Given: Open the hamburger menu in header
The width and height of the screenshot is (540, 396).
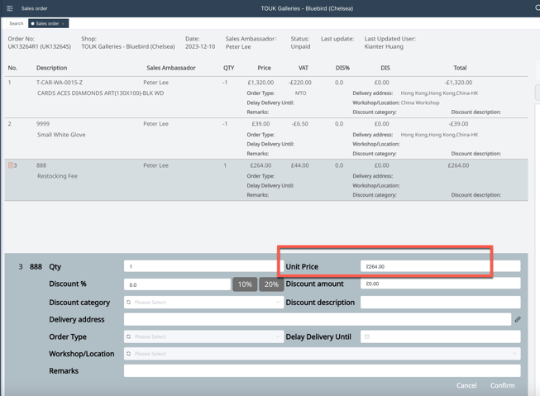Looking at the screenshot, I should click(x=10, y=8).
